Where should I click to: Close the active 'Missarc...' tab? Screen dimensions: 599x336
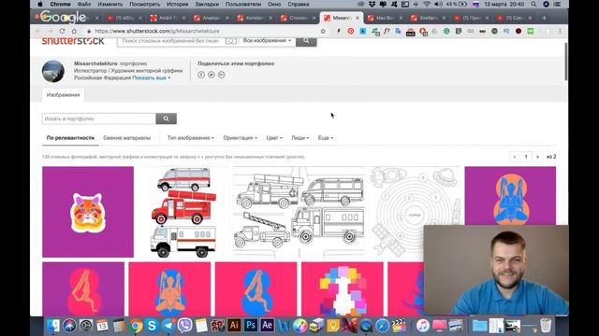(358, 18)
